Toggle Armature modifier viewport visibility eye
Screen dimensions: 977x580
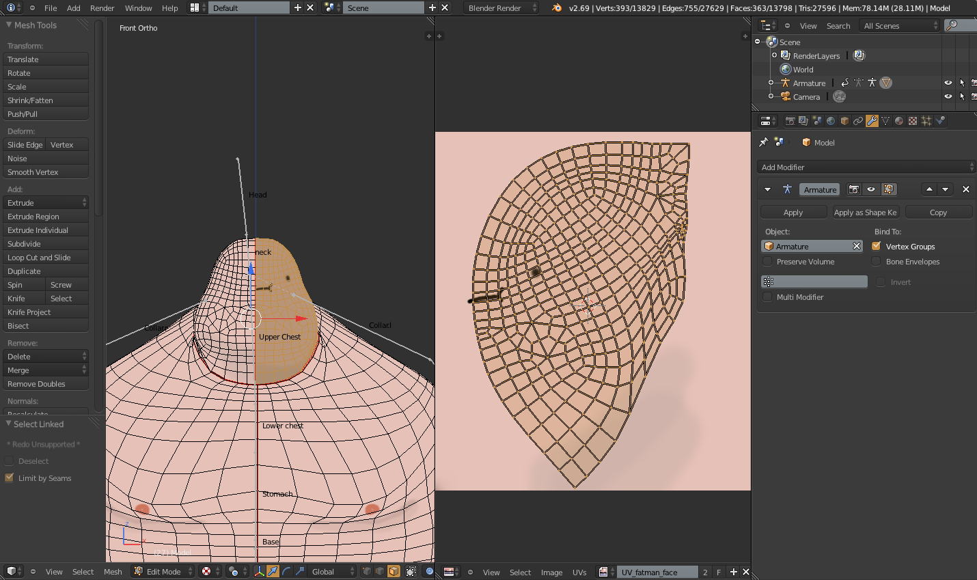[x=871, y=189]
